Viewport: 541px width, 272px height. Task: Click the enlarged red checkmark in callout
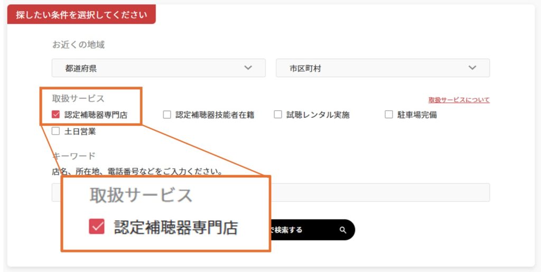click(97, 227)
